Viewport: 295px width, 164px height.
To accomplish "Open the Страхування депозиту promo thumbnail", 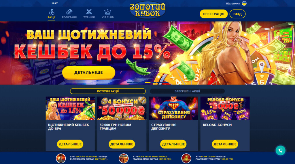I will (x=173, y=108).
